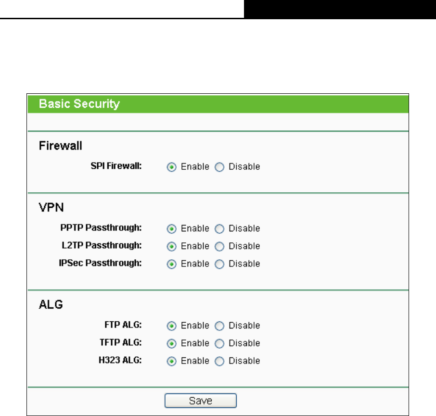Disable L2TP Passthrough
Viewport: 436px width, 416px height.
pyautogui.click(x=219, y=247)
